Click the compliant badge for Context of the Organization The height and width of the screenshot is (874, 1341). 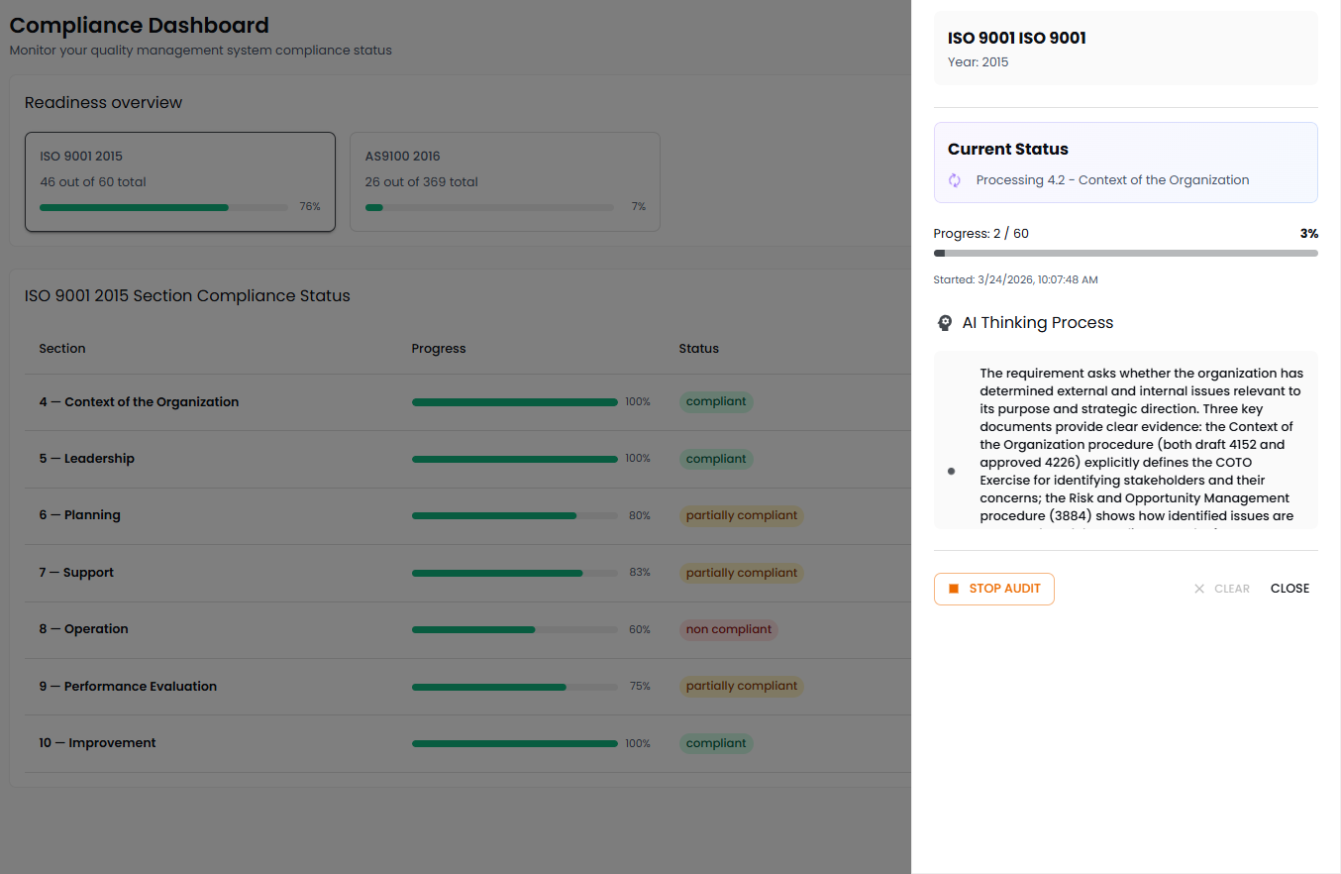(x=716, y=401)
